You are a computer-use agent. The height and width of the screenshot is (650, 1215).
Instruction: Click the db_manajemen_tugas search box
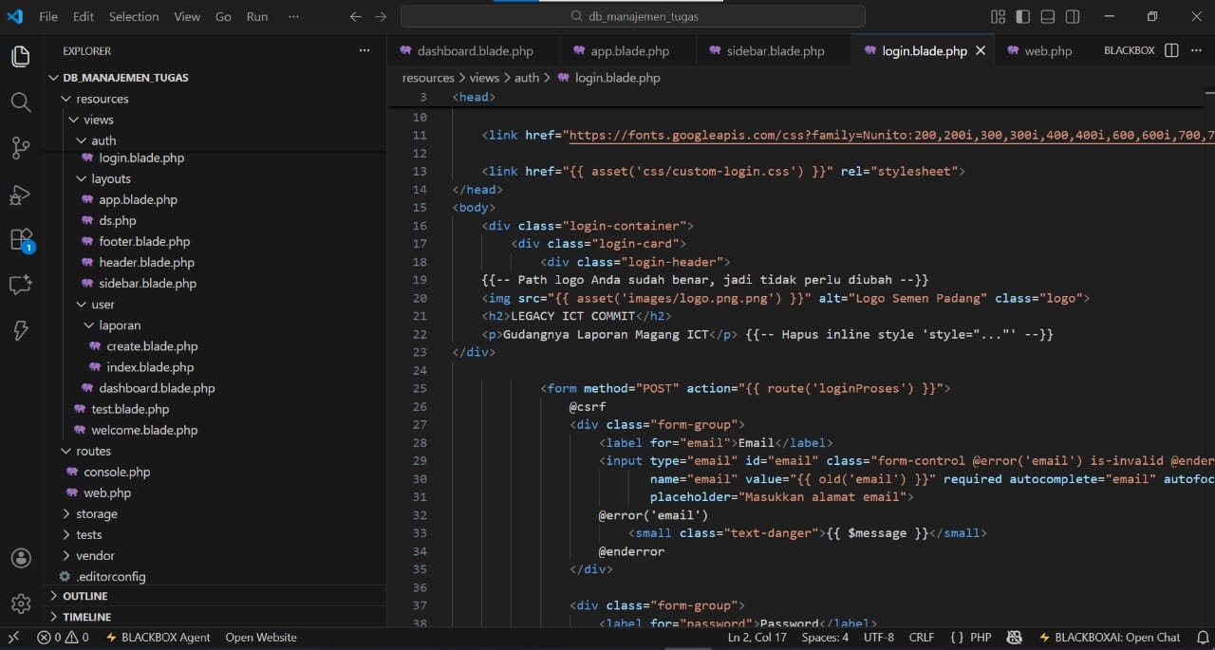pos(633,16)
